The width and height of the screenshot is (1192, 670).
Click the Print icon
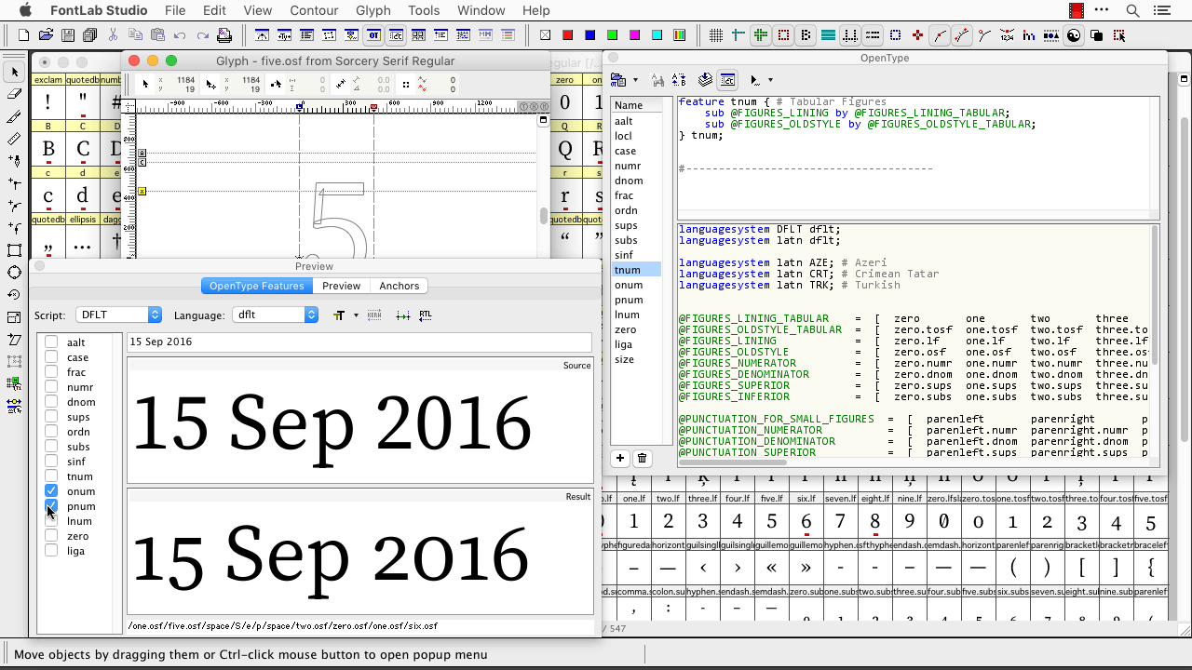click(x=224, y=35)
